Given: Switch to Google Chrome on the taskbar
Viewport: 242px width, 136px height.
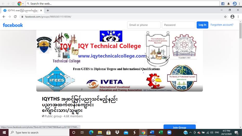Looking at the screenshot, I should coord(143,132).
